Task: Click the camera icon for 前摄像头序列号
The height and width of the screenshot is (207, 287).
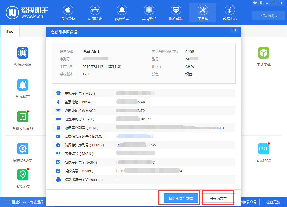Action: 58,145
